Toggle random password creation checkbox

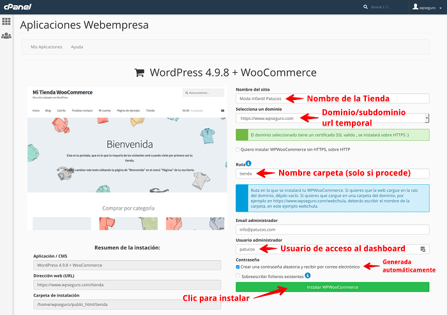[x=238, y=267]
